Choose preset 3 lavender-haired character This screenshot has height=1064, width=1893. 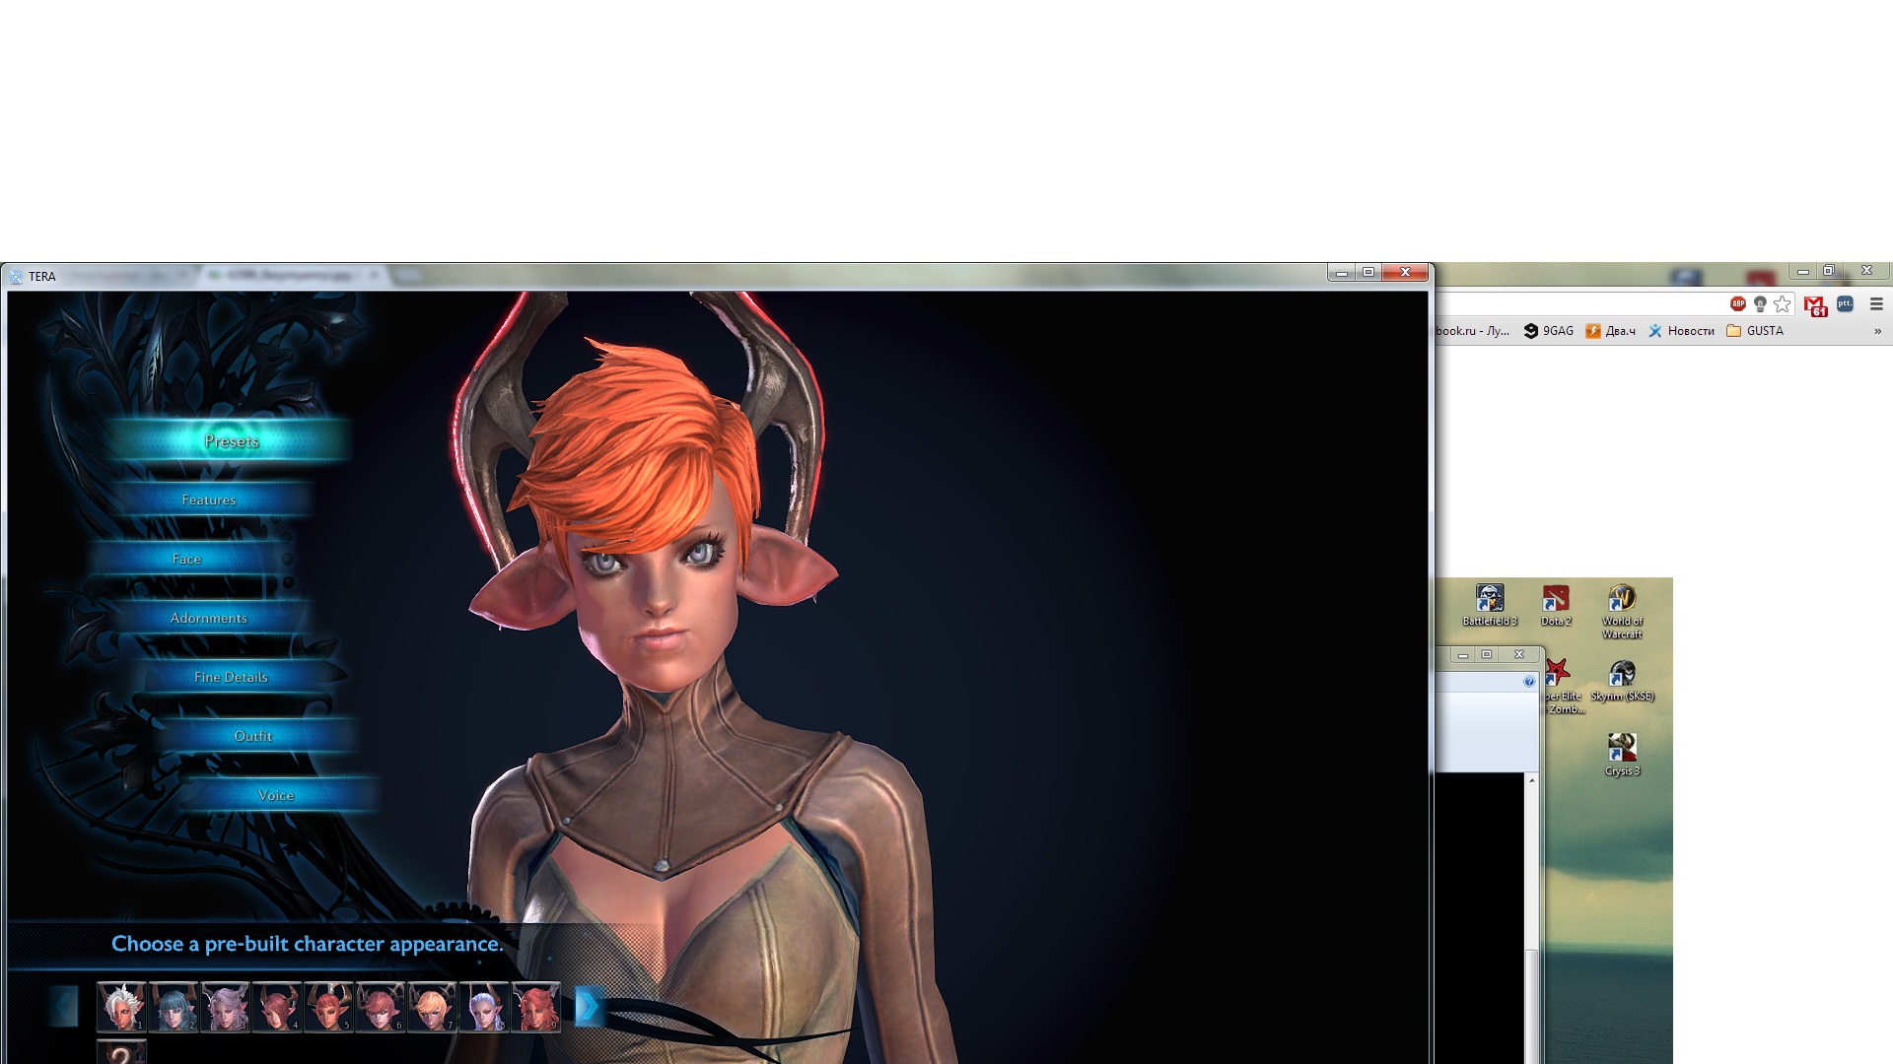[x=226, y=1007]
